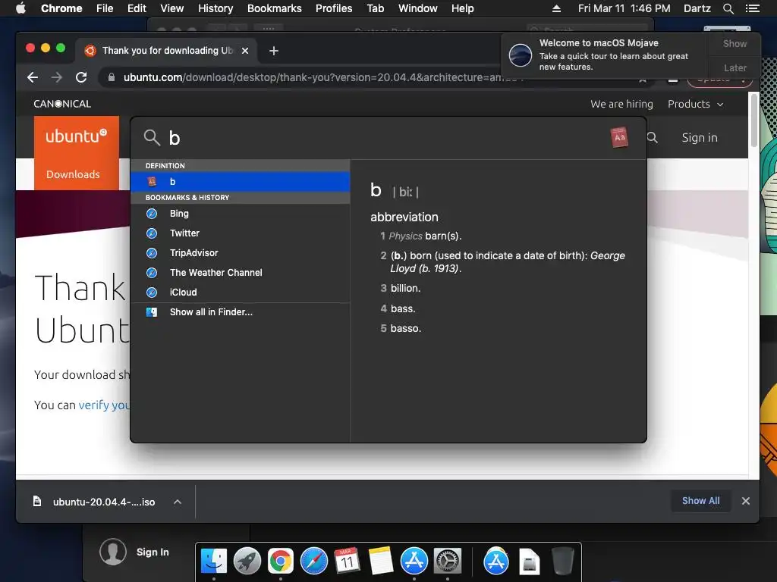Screen dimensions: 777x582
Task: Open Notification Center list icon
Action: coord(752,8)
